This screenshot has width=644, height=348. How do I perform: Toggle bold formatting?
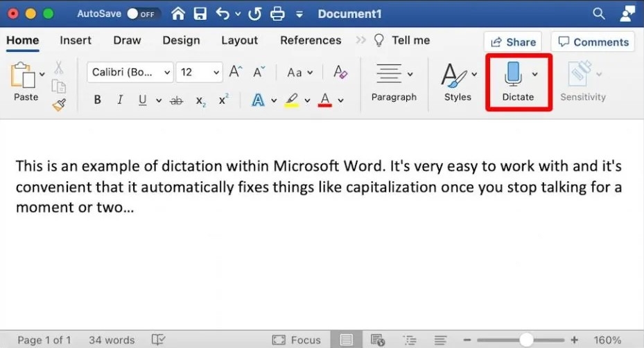97,100
